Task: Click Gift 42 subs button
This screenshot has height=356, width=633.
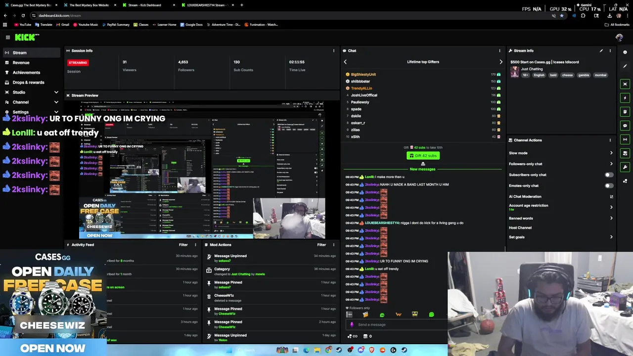Action: tap(423, 156)
